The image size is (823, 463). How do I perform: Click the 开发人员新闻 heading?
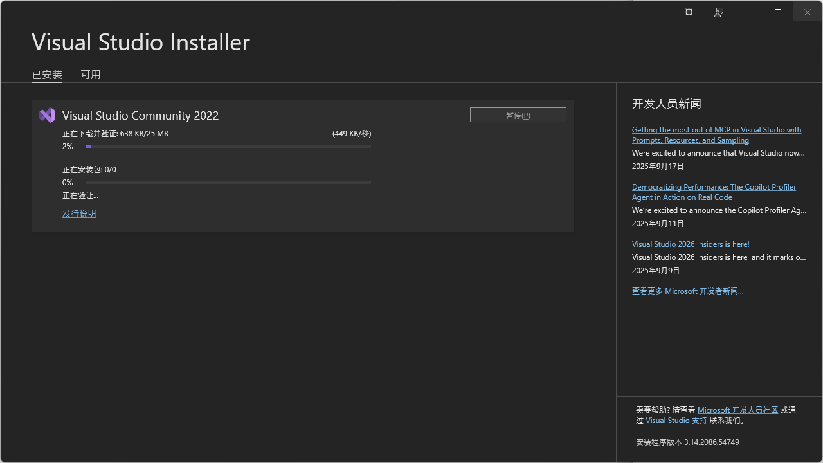[x=667, y=104]
